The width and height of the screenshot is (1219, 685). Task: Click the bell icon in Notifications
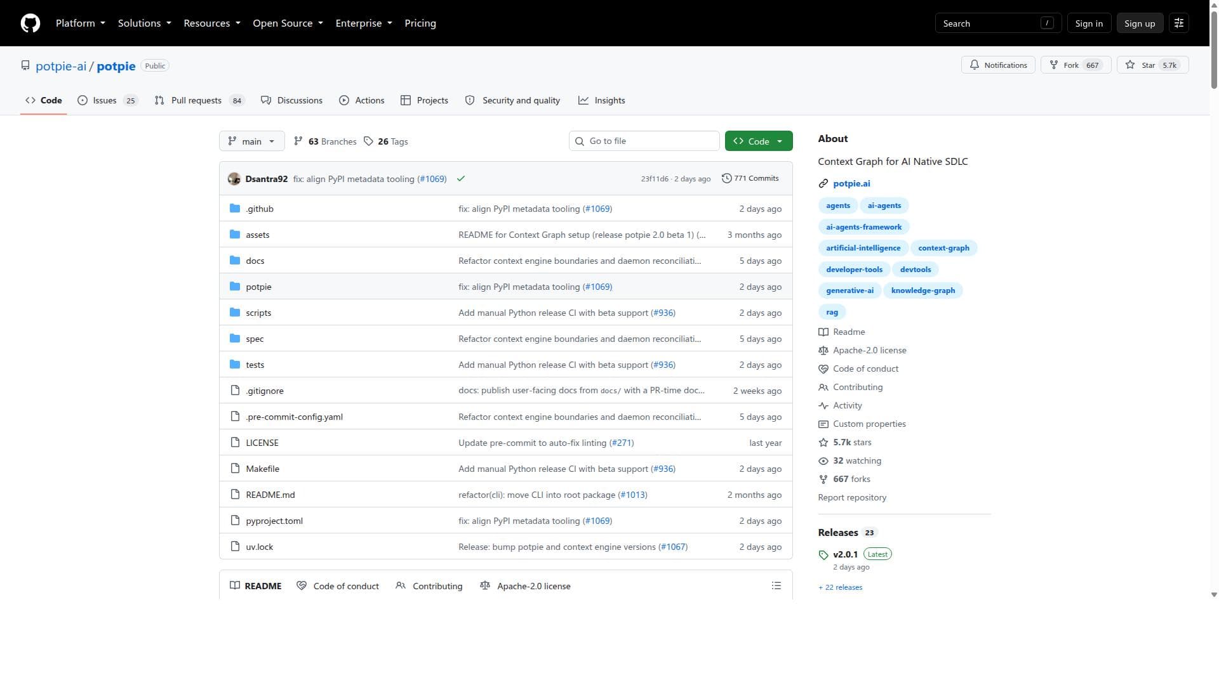pos(975,65)
